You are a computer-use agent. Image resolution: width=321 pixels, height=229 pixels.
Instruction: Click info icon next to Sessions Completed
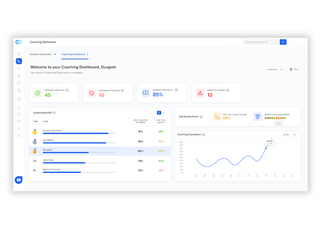67,90
